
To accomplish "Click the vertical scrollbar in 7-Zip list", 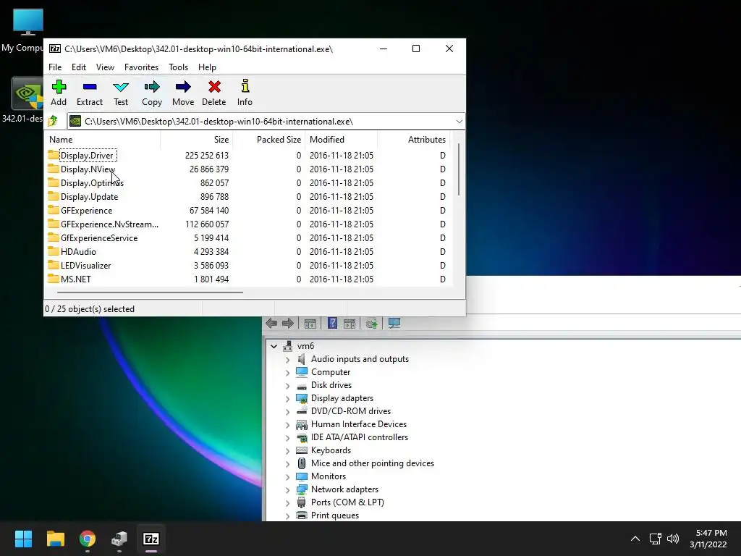I will [458, 169].
